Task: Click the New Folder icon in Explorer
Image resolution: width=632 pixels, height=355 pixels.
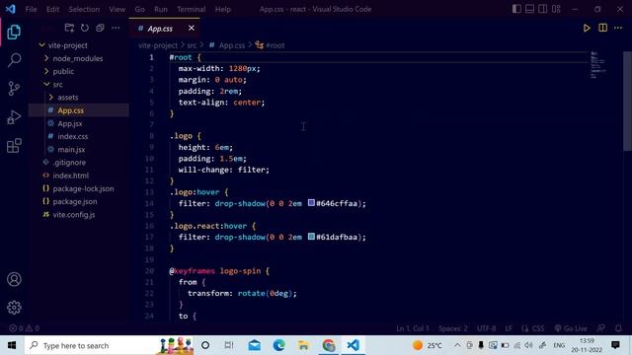Action: (69, 28)
